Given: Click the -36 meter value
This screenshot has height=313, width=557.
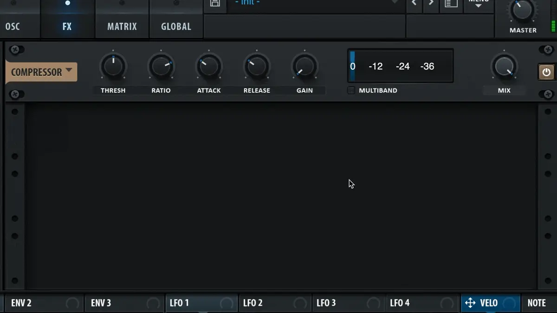Looking at the screenshot, I should (427, 66).
